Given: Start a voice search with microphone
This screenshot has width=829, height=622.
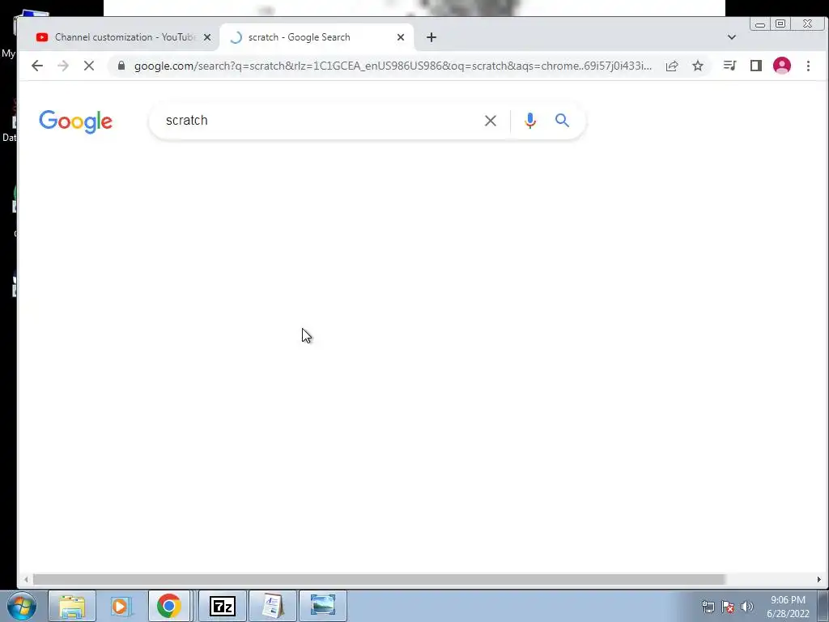Looking at the screenshot, I should point(529,121).
